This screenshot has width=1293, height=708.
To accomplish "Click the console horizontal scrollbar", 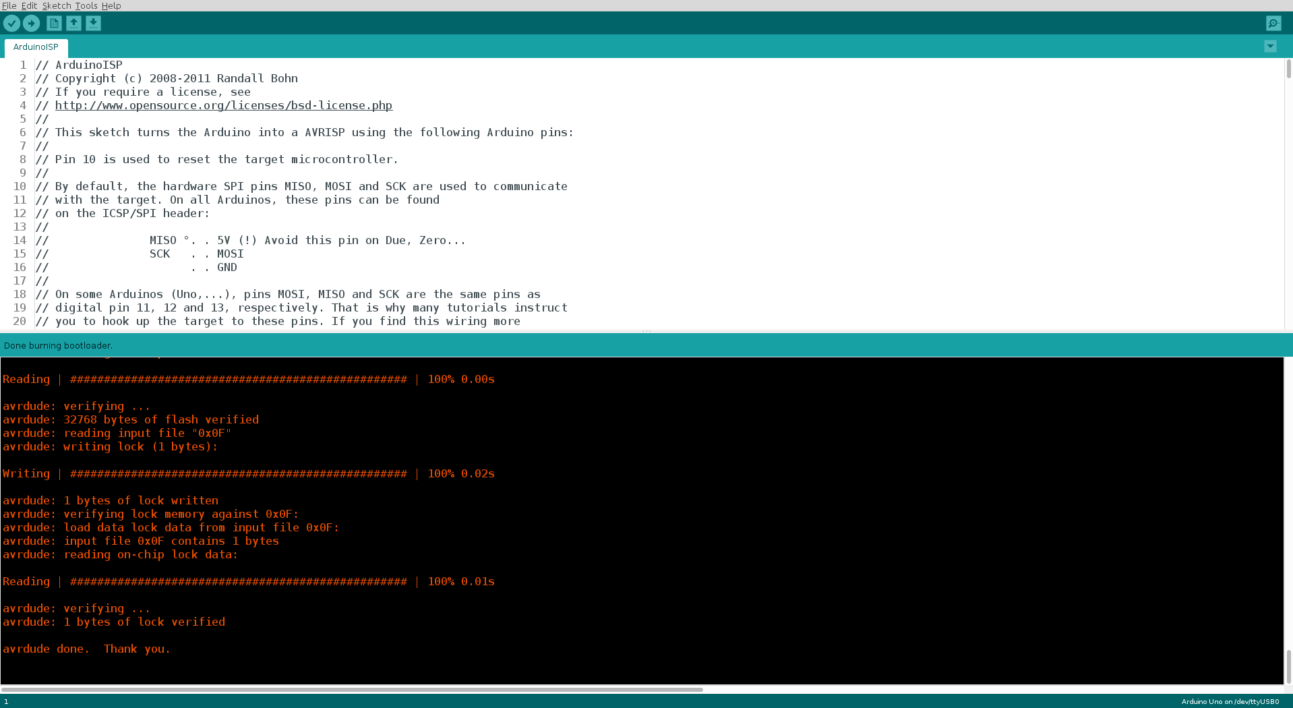I will pyautogui.click(x=352, y=689).
